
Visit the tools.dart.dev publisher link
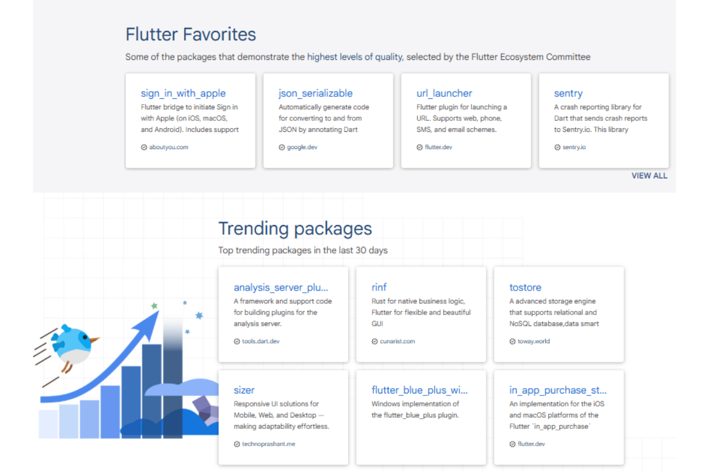261,341
